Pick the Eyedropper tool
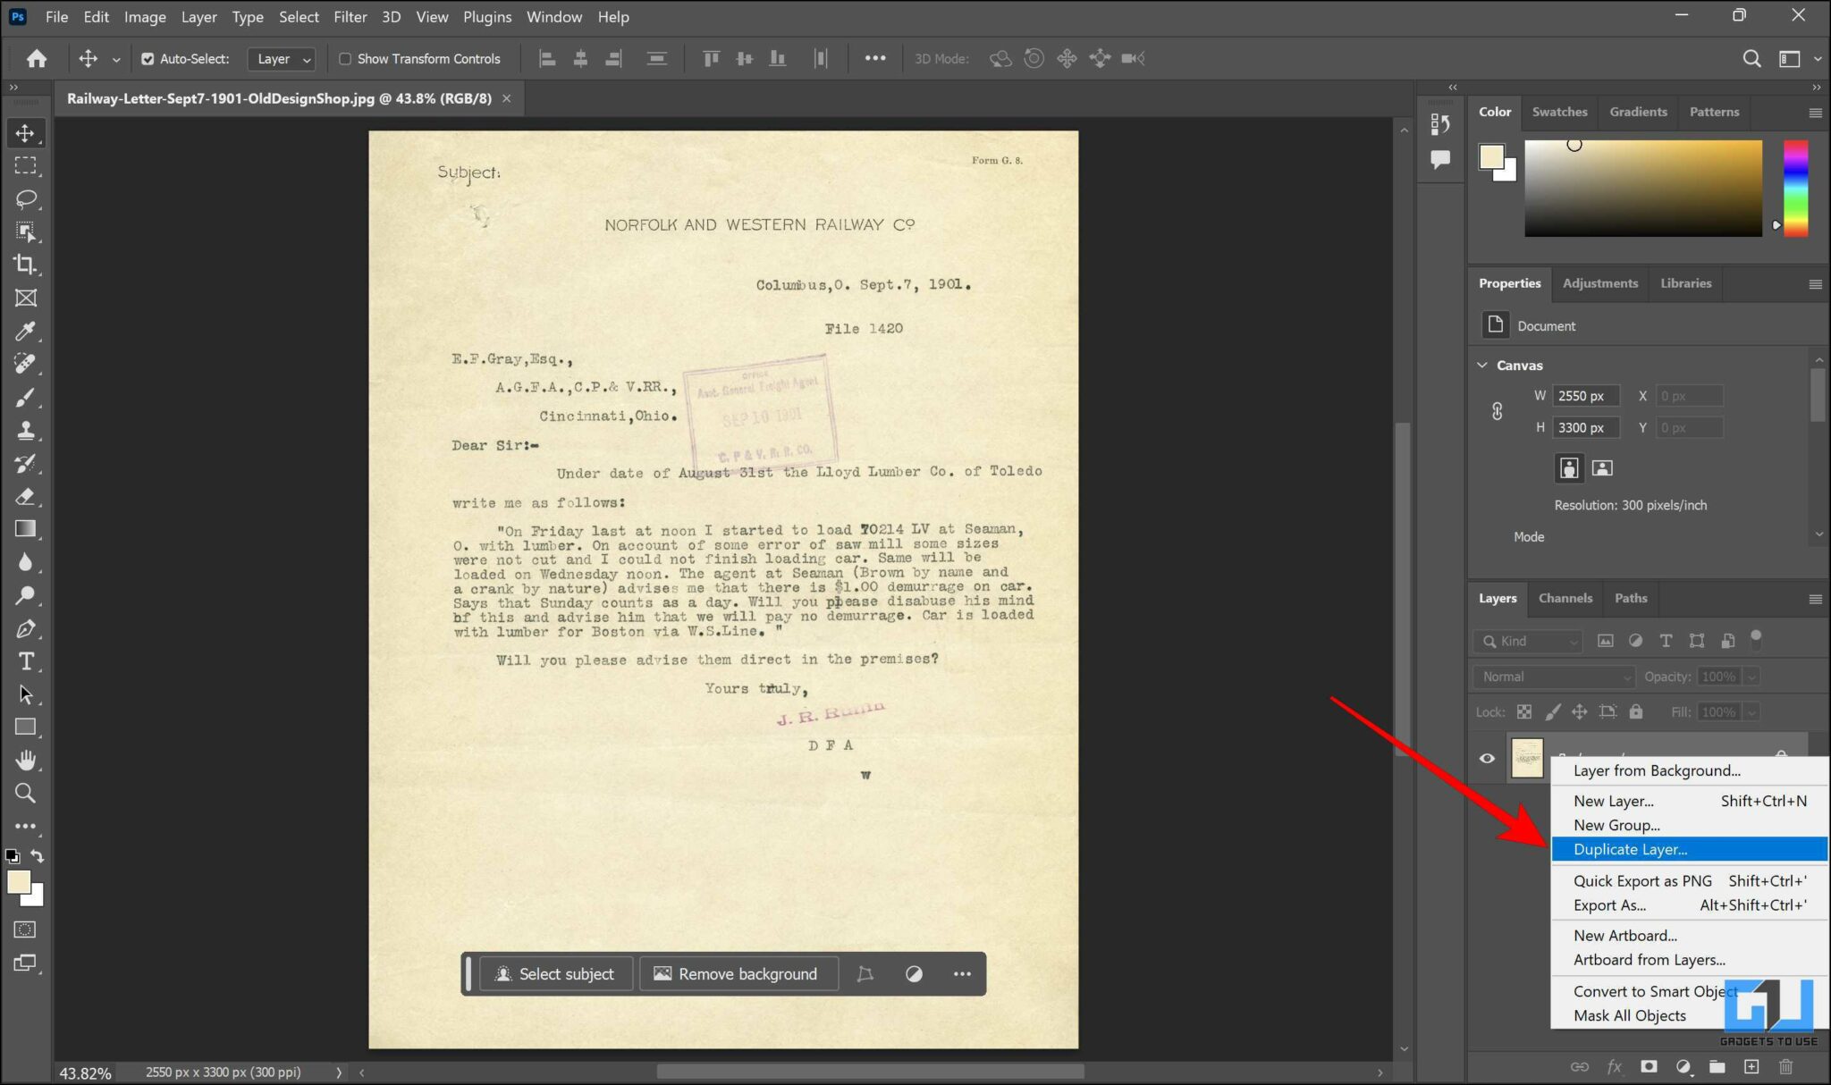 [x=26, y=332]
